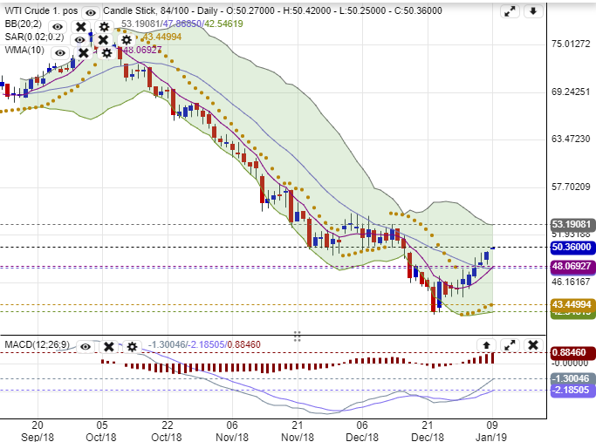Open MACD(12;26;9) settings gear

click(x=131, y=346)
